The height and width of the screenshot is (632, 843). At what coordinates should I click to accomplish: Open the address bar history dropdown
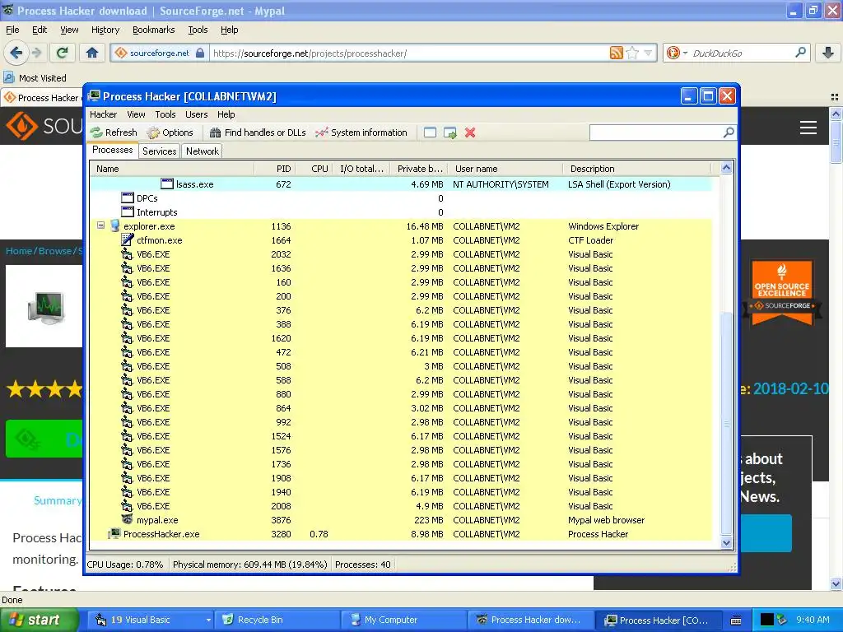[649, 53]
